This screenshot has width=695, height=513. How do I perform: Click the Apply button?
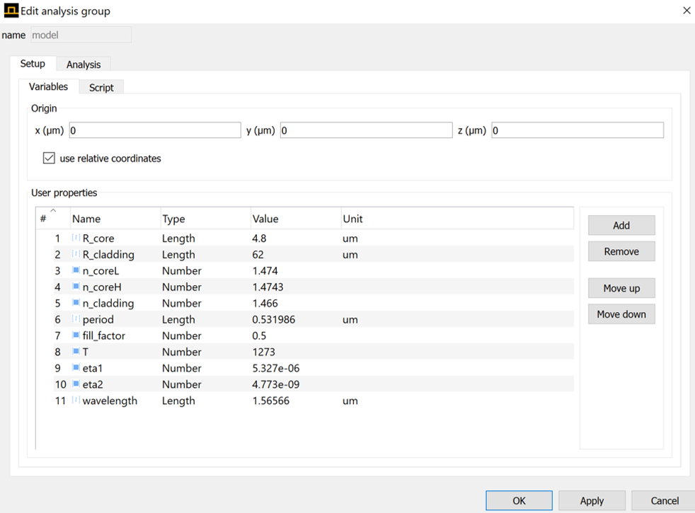point(592,500)
